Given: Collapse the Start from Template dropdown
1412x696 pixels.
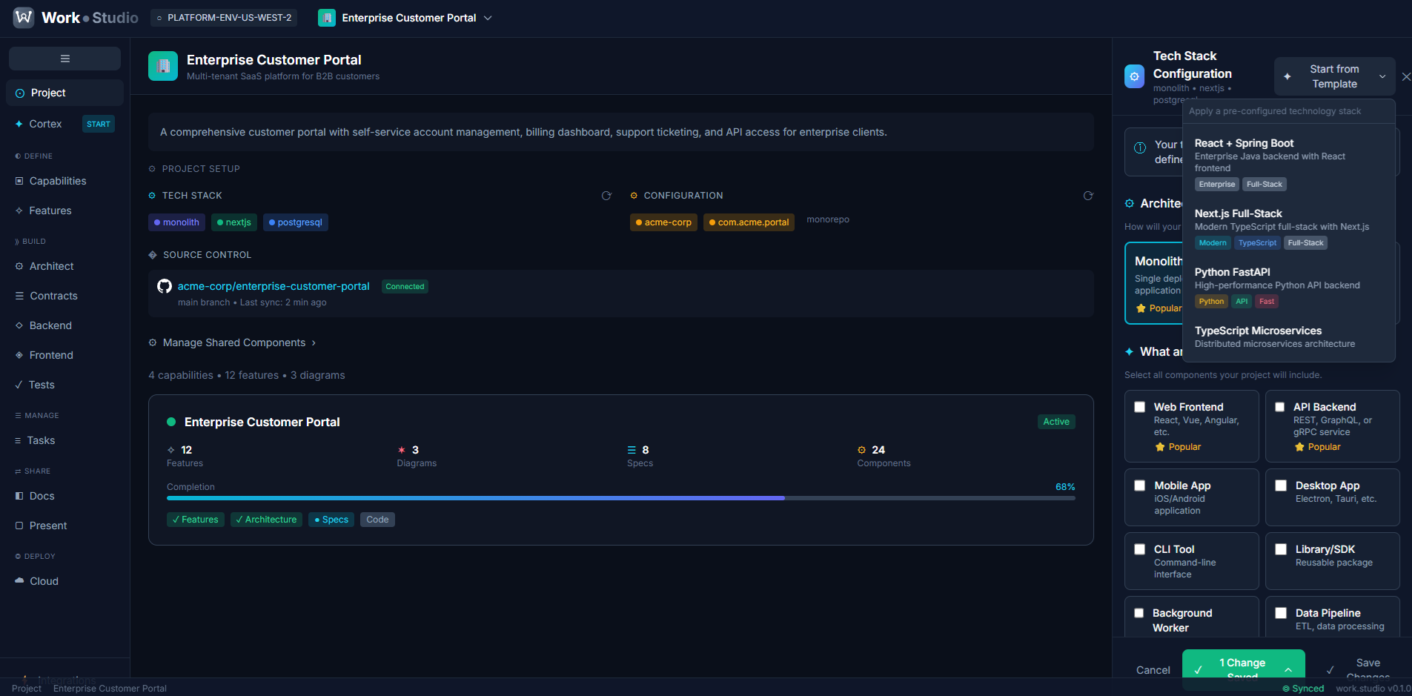Looking at the screenshot, I should 1334,76.
